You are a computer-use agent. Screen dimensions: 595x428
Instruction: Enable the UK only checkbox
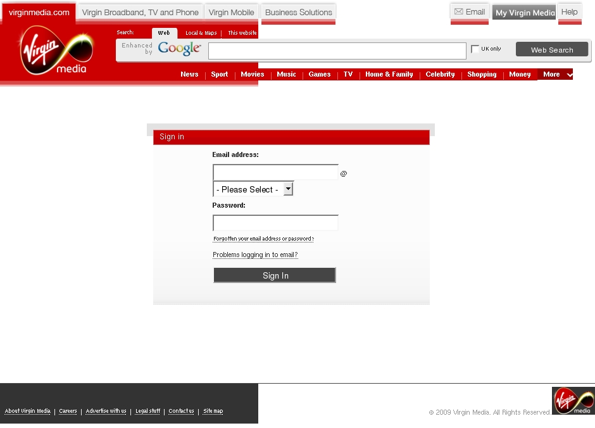pos(475,49)
